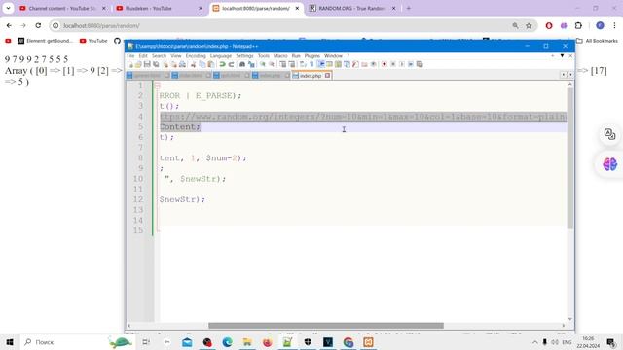Open the Chrome three-dot menu
Viewport: 623px width, 350px height.
[x=614, y=26]
